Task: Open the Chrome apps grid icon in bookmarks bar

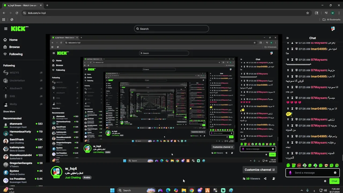Action: [3, 20]
